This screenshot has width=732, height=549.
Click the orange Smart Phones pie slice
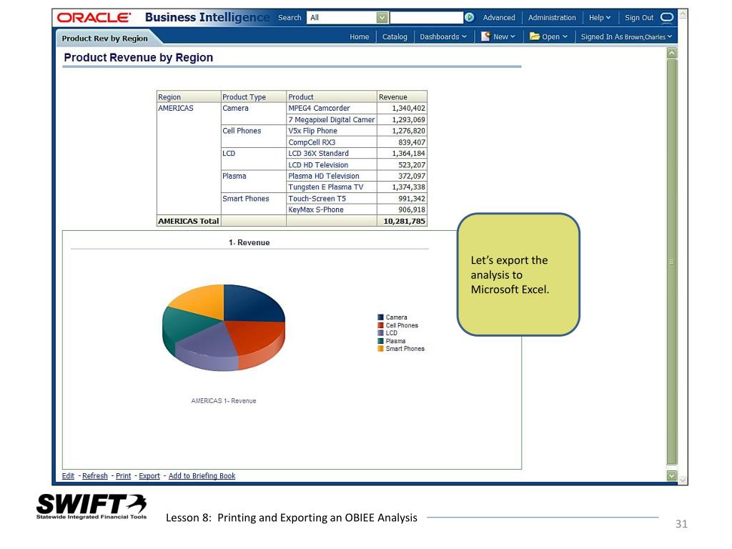tap(201, 300)
